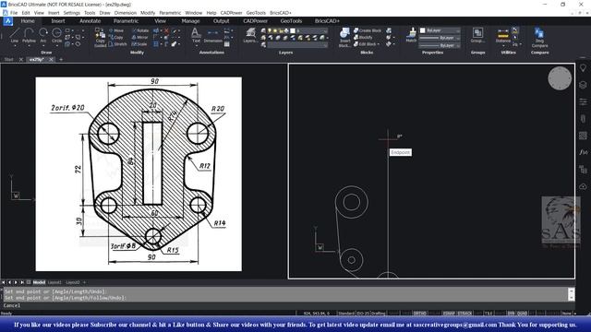Expand the Circle tool dropdown arrow
This screenshot has height=332, width=591.
[x=57, y=46]
